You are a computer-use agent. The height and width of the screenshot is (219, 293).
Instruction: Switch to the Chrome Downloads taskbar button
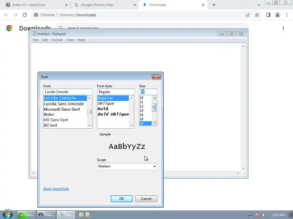click(26, 215)
